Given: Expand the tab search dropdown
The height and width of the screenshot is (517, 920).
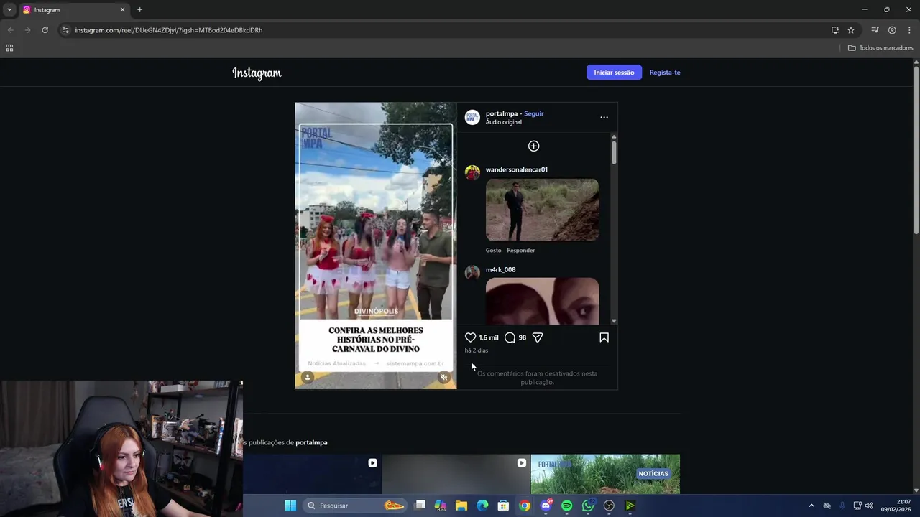Looking at the screenshot, I should coord(9,10).
